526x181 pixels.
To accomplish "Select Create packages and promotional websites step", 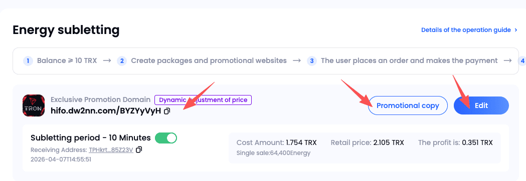I will pos(209,61).
